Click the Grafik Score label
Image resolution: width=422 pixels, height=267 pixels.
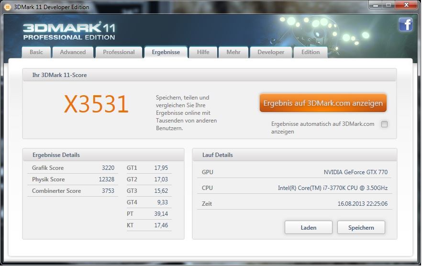pos(48,168)
